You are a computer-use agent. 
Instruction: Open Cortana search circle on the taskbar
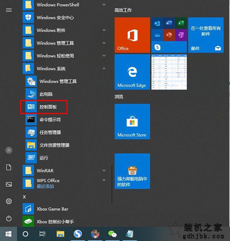[26, 234]
